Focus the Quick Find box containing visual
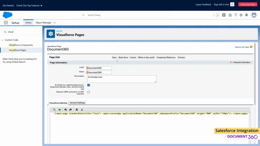Screen dimensions: 260x146 21,32
